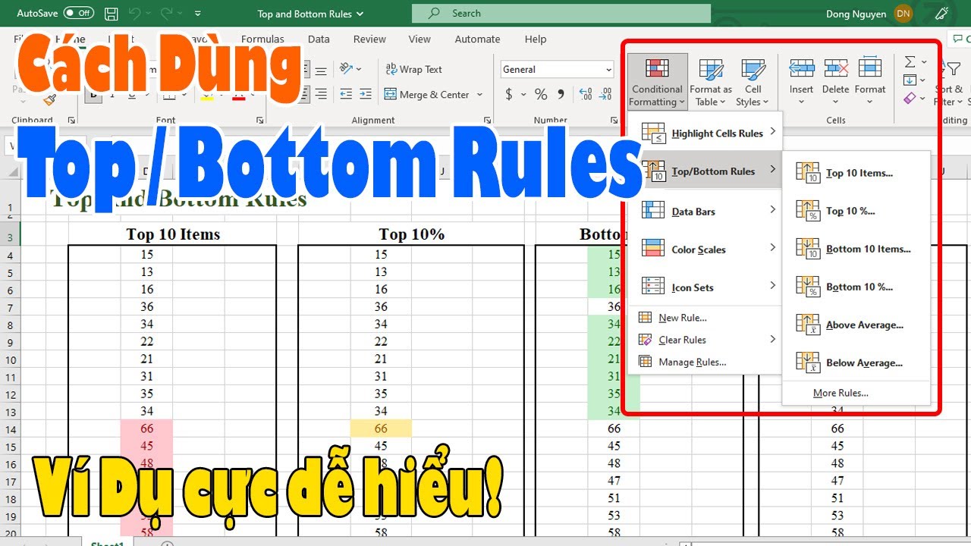
Task: Select Top 10 %... rule
Action: [856, 211]
